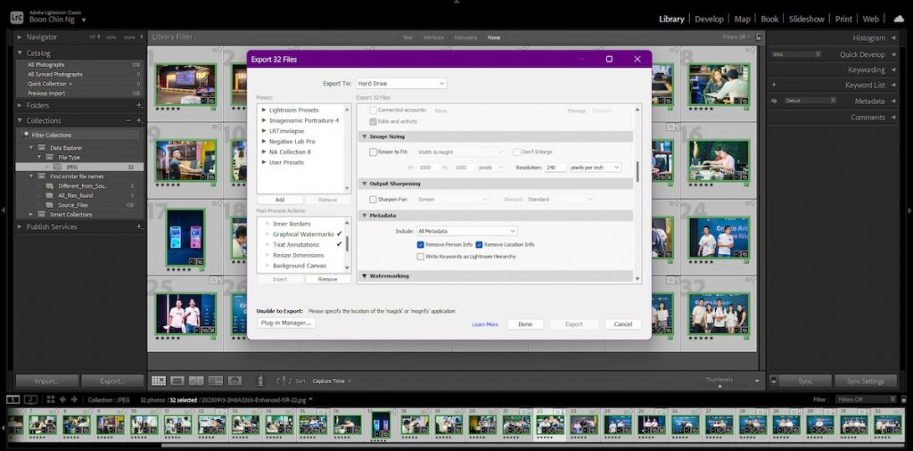This screenshot has width=913, height=451.
Task: Open the Plug-in Manager
Action: coord(286,323)
